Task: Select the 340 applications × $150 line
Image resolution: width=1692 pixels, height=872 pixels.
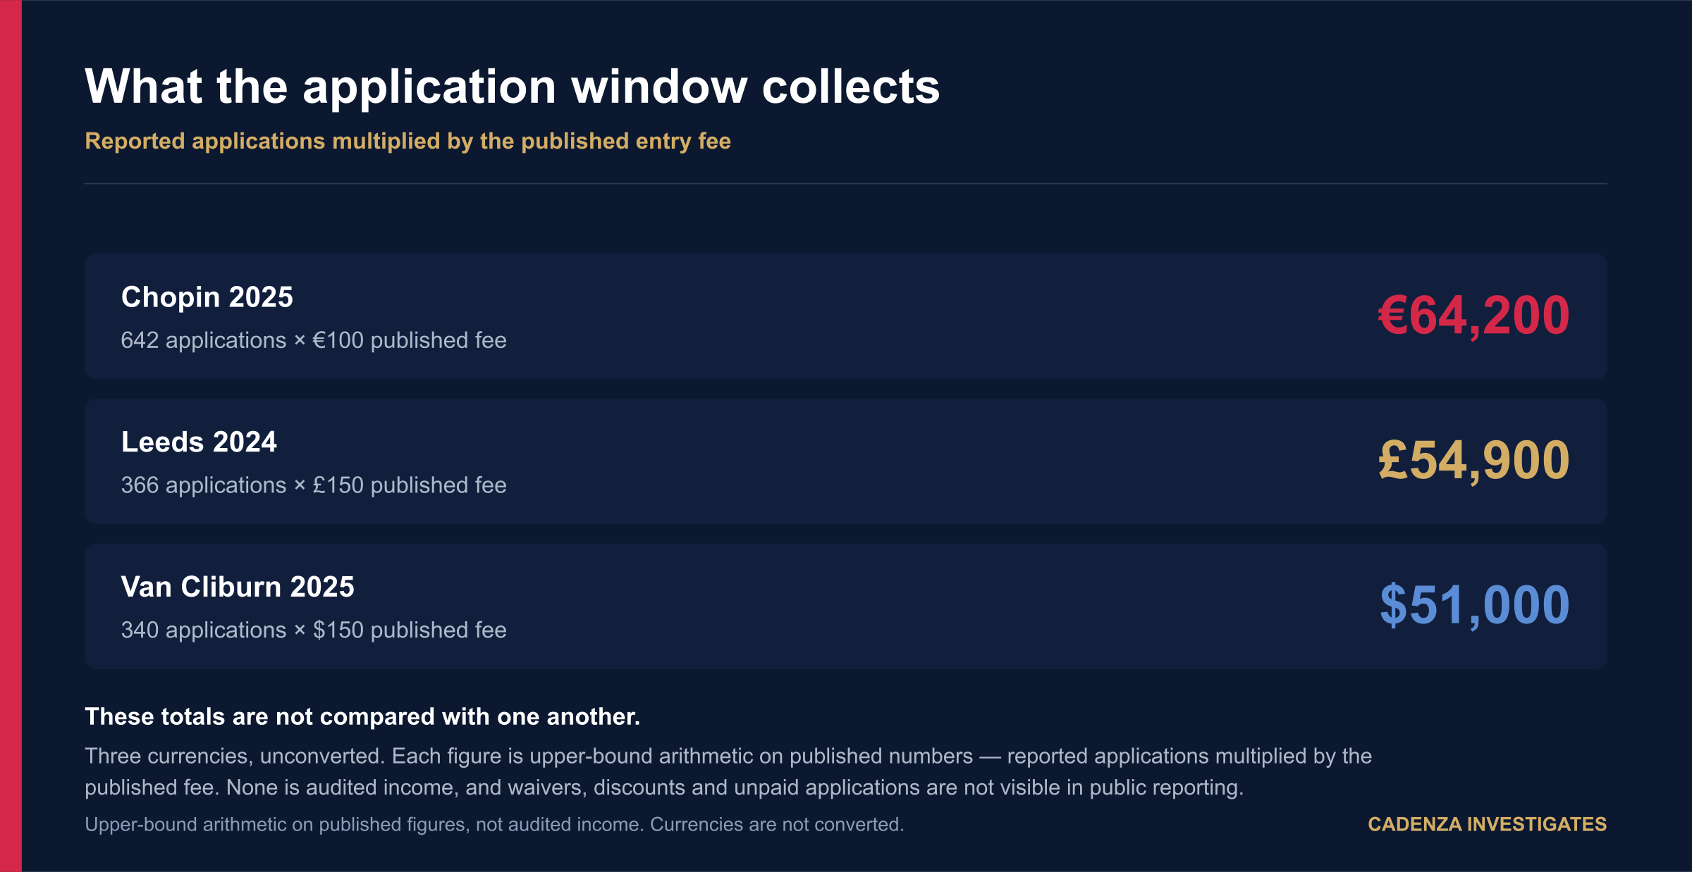Action: [314, 630]
